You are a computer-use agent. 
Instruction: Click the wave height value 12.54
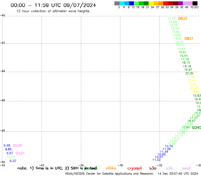click(x=173, y=22)
